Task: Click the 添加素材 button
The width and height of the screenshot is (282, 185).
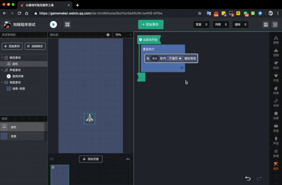Action: (12, 46)
